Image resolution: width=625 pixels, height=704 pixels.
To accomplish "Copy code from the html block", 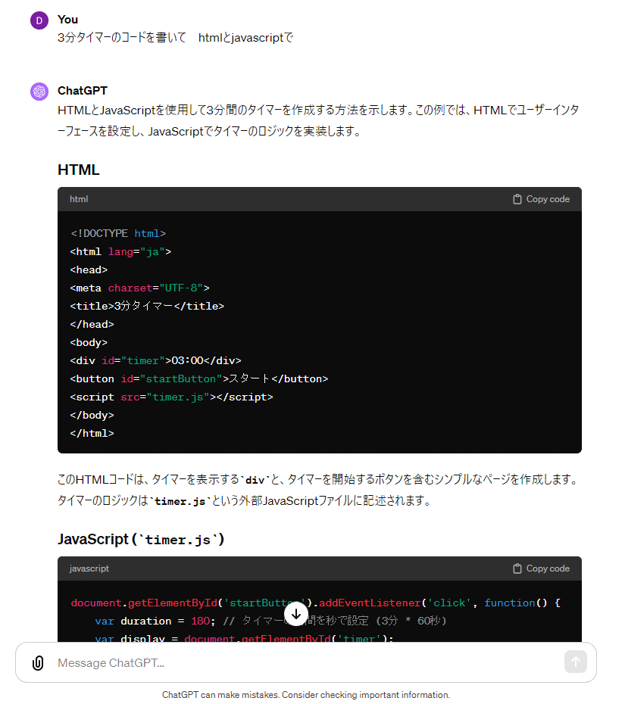I will tap(541, 199).
